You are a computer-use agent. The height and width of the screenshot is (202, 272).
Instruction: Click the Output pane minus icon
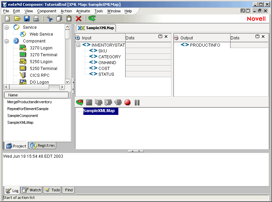point(176,38)
